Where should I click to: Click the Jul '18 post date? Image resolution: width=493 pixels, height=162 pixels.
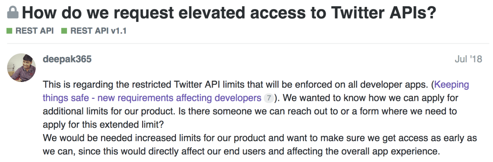point(468,60)
